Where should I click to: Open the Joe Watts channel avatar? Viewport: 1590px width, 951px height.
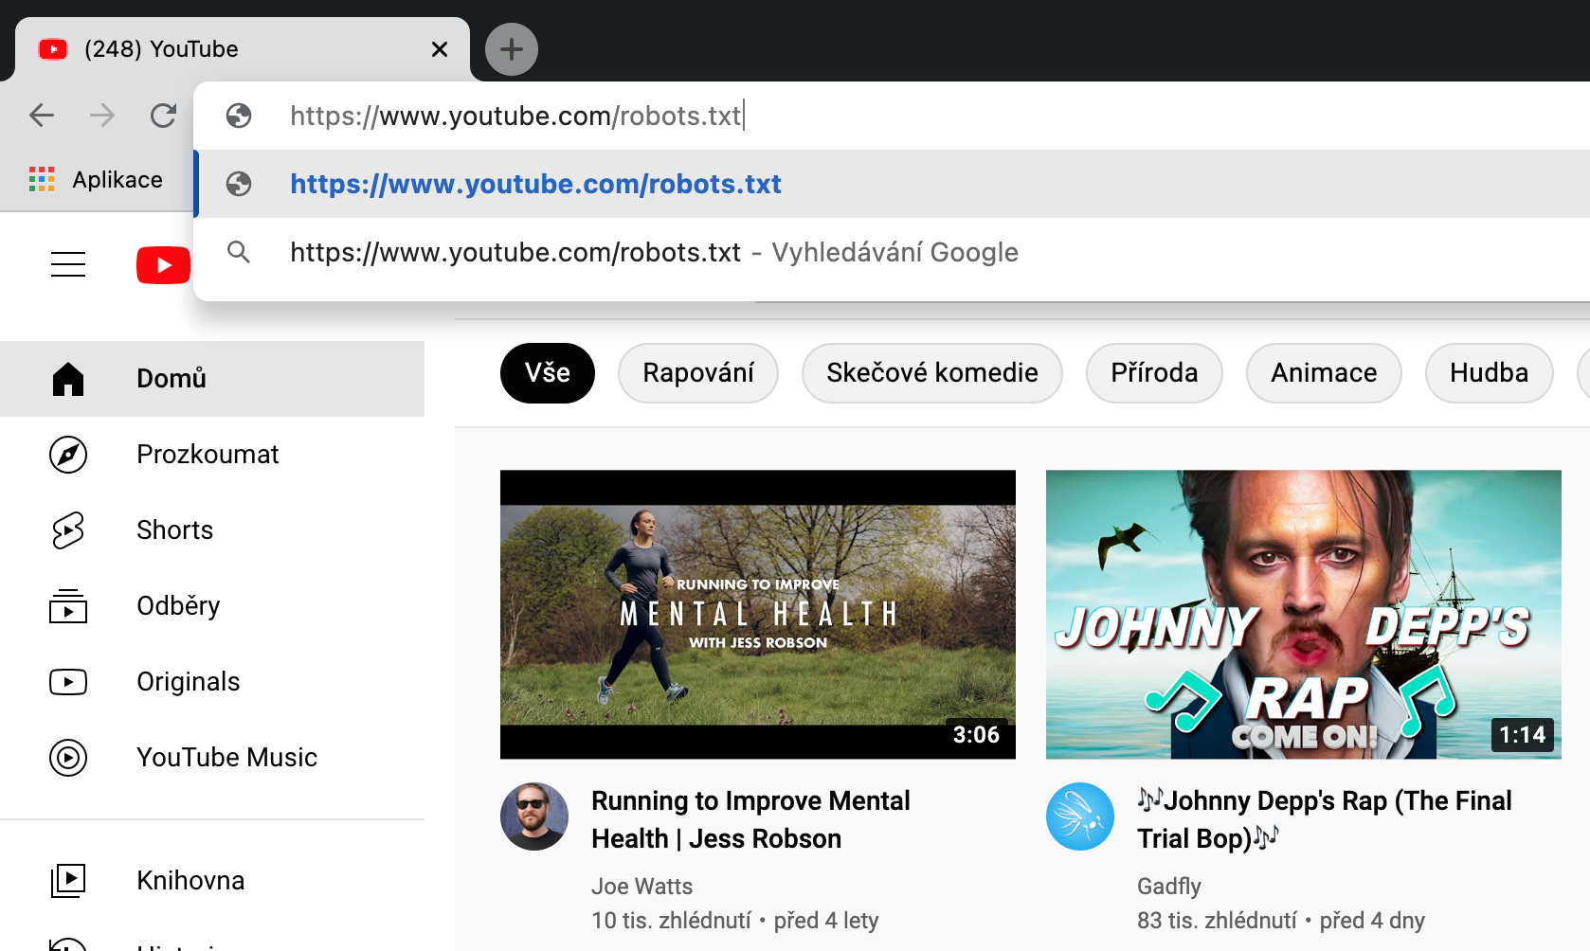click(x=534, y=816)
